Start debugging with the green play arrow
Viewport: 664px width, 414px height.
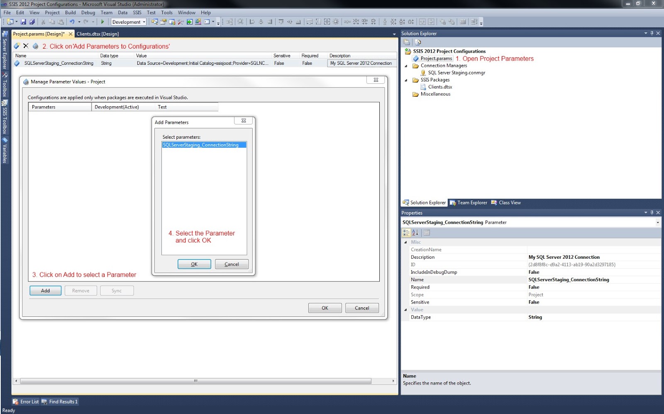click(x=103, y=22)
